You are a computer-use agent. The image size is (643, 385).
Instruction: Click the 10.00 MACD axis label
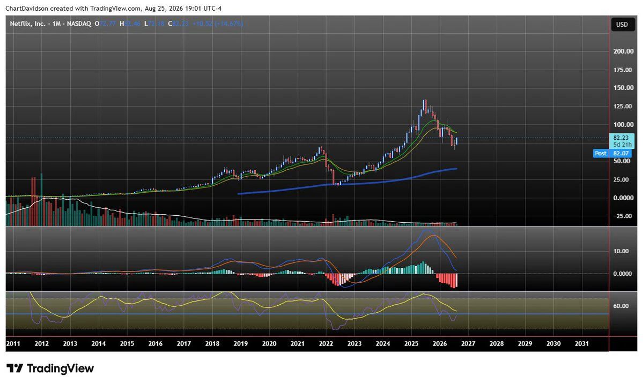coord(622,251)
